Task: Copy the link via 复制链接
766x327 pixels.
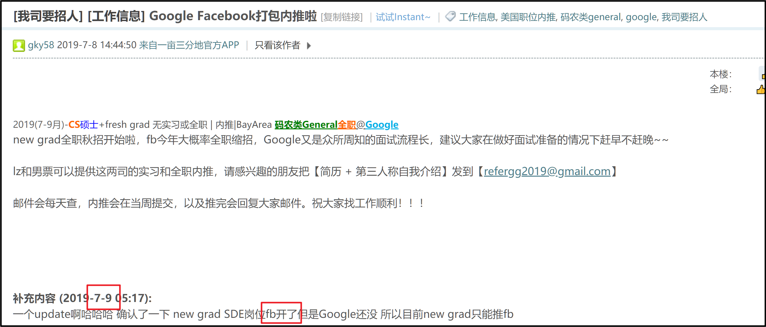Action: [341, 17]
